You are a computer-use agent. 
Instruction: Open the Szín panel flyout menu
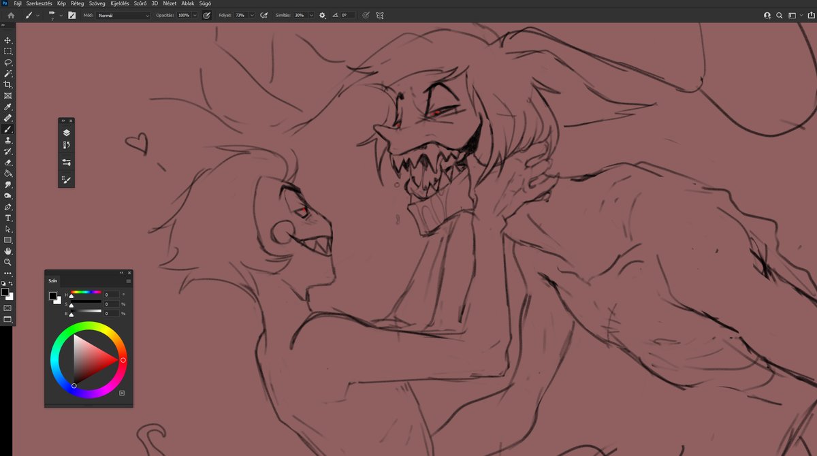click(x=129, y=281)
